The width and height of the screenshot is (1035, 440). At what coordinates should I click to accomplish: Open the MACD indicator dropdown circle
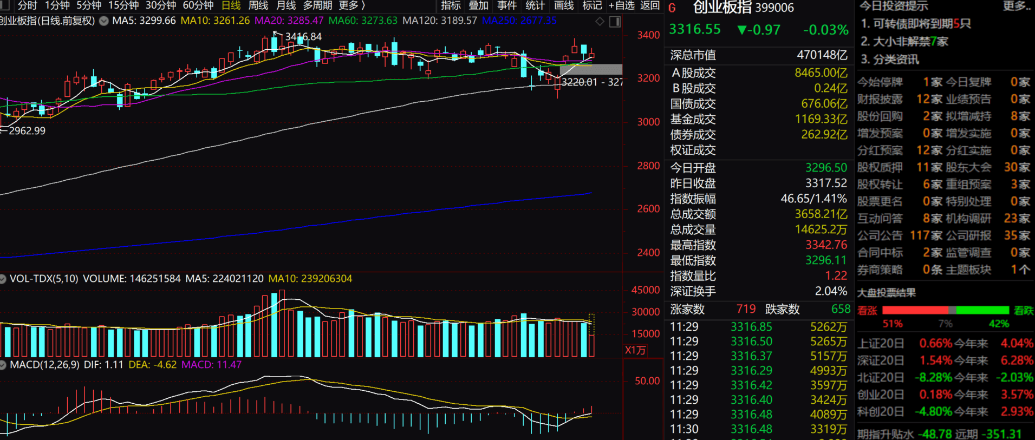click(3, 365)
